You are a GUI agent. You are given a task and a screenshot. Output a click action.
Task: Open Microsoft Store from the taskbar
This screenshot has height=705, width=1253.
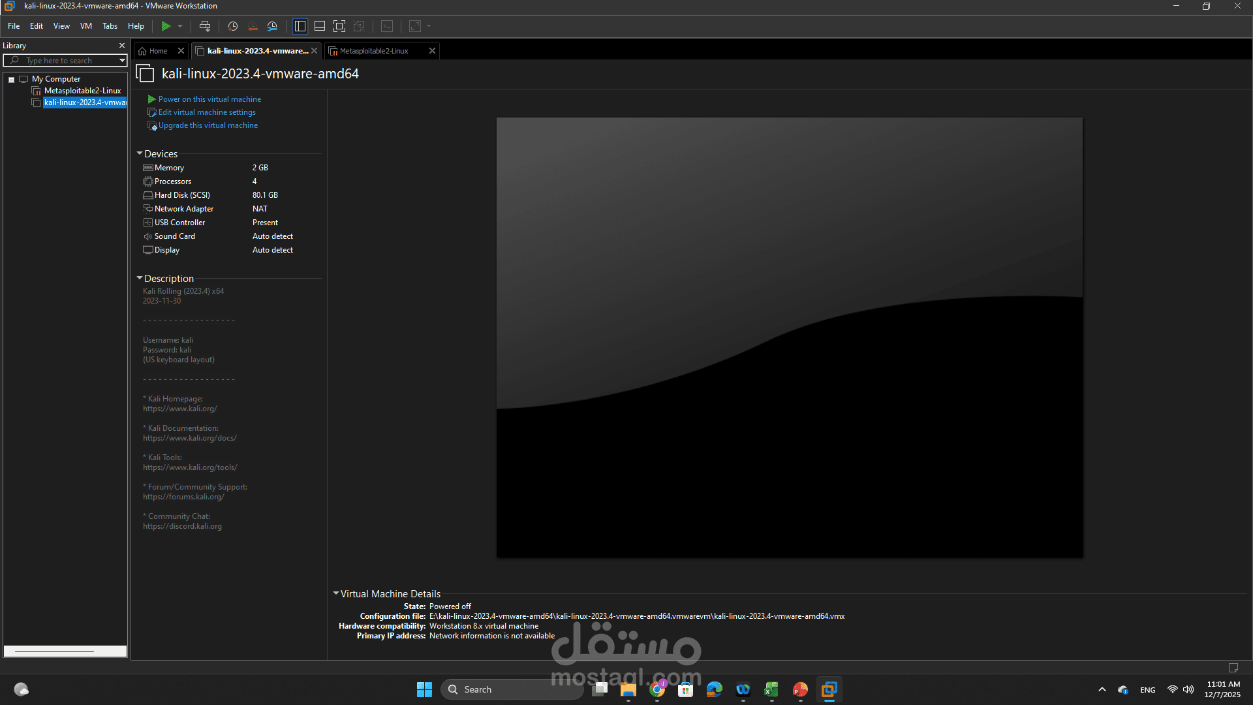coord(686,689)
